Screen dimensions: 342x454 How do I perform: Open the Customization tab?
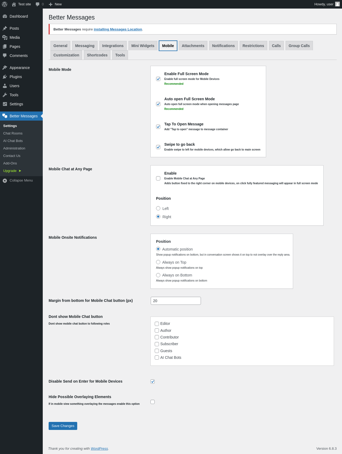(x=66, y=55)
